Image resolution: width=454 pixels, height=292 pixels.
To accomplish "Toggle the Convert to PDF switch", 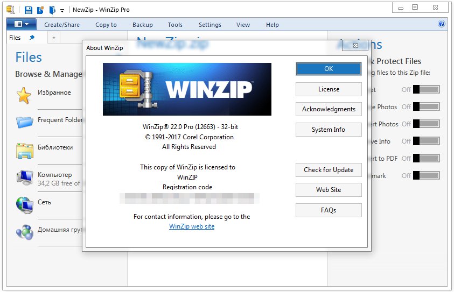I will tap(426, 158).
